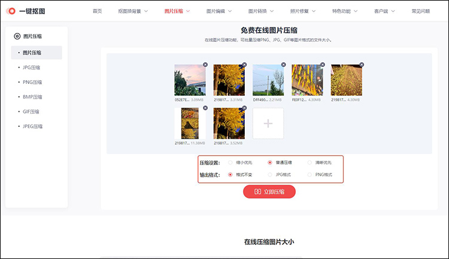Open JPEG压缩 in the sidebar
Screen dimensions: 449x259
[x=32, y=126]
